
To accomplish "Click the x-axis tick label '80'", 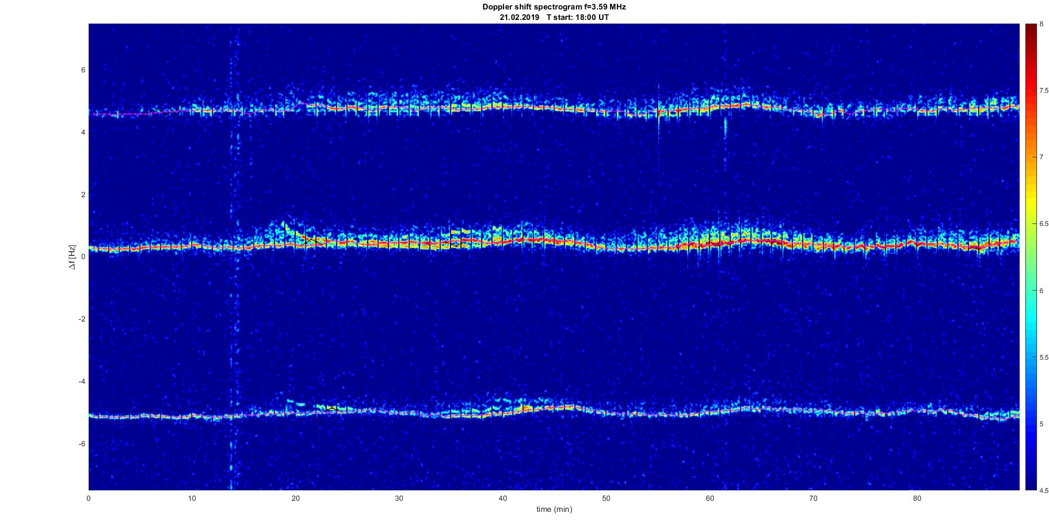I will [x=917, y=498].
